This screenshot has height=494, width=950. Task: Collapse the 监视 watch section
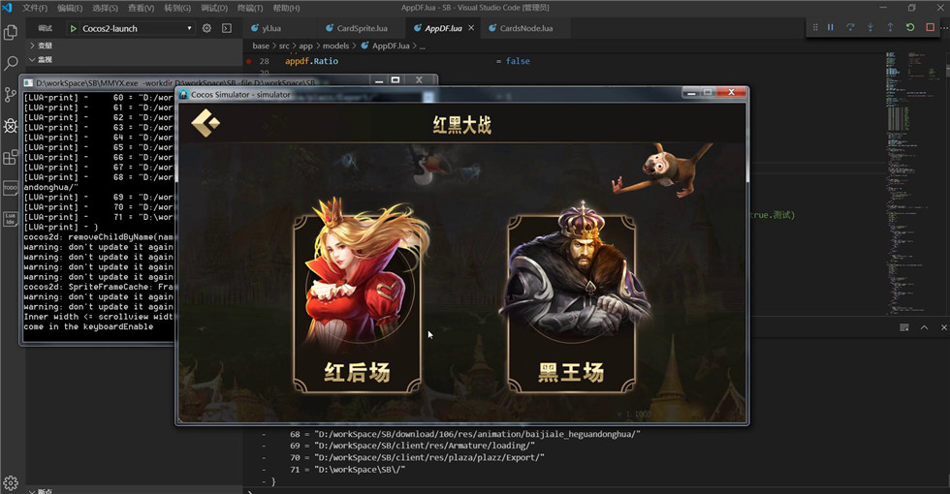coord(45,59)
